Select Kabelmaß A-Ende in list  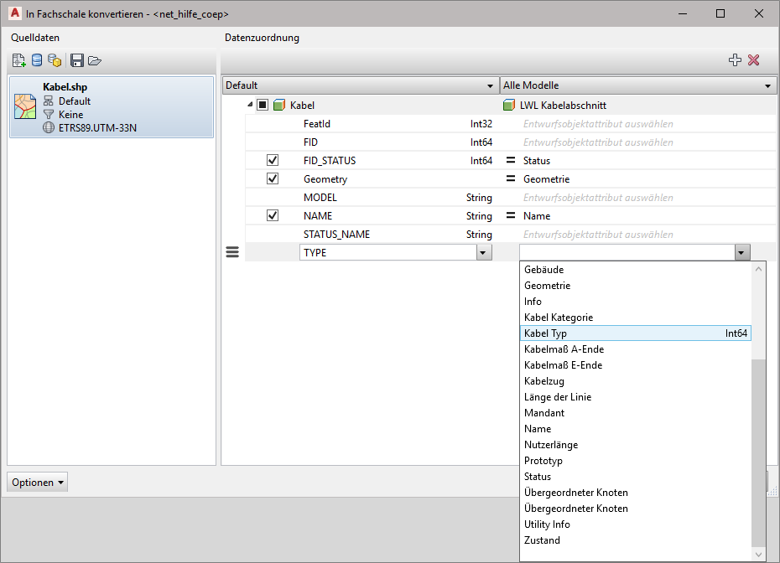tap(635, 349)
